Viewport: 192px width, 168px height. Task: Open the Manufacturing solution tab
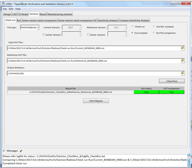coord(60,14)
